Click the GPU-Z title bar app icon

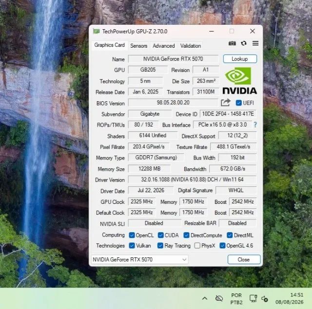click(97, 31)
